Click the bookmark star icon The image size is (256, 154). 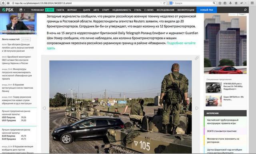pos(220,3)
